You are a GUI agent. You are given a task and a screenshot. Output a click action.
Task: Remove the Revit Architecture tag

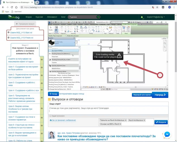coord(144,120)
